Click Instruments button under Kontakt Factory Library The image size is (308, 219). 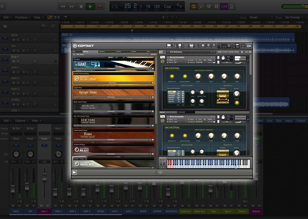(112, 83)
